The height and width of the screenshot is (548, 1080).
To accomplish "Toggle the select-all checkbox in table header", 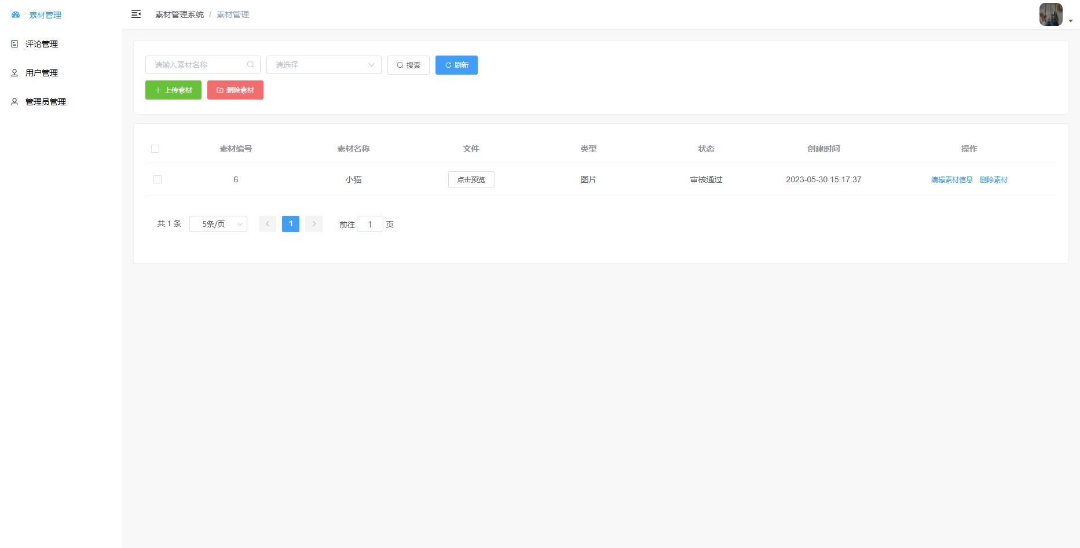I will [x=155, y=149].
